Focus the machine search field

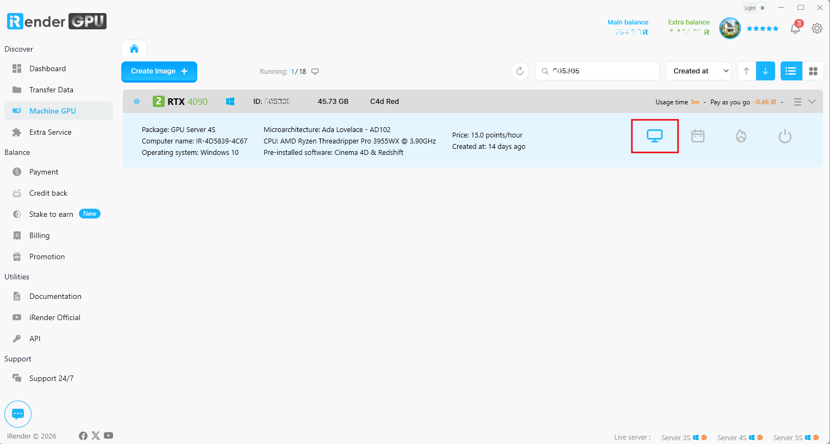coord(597,71)
